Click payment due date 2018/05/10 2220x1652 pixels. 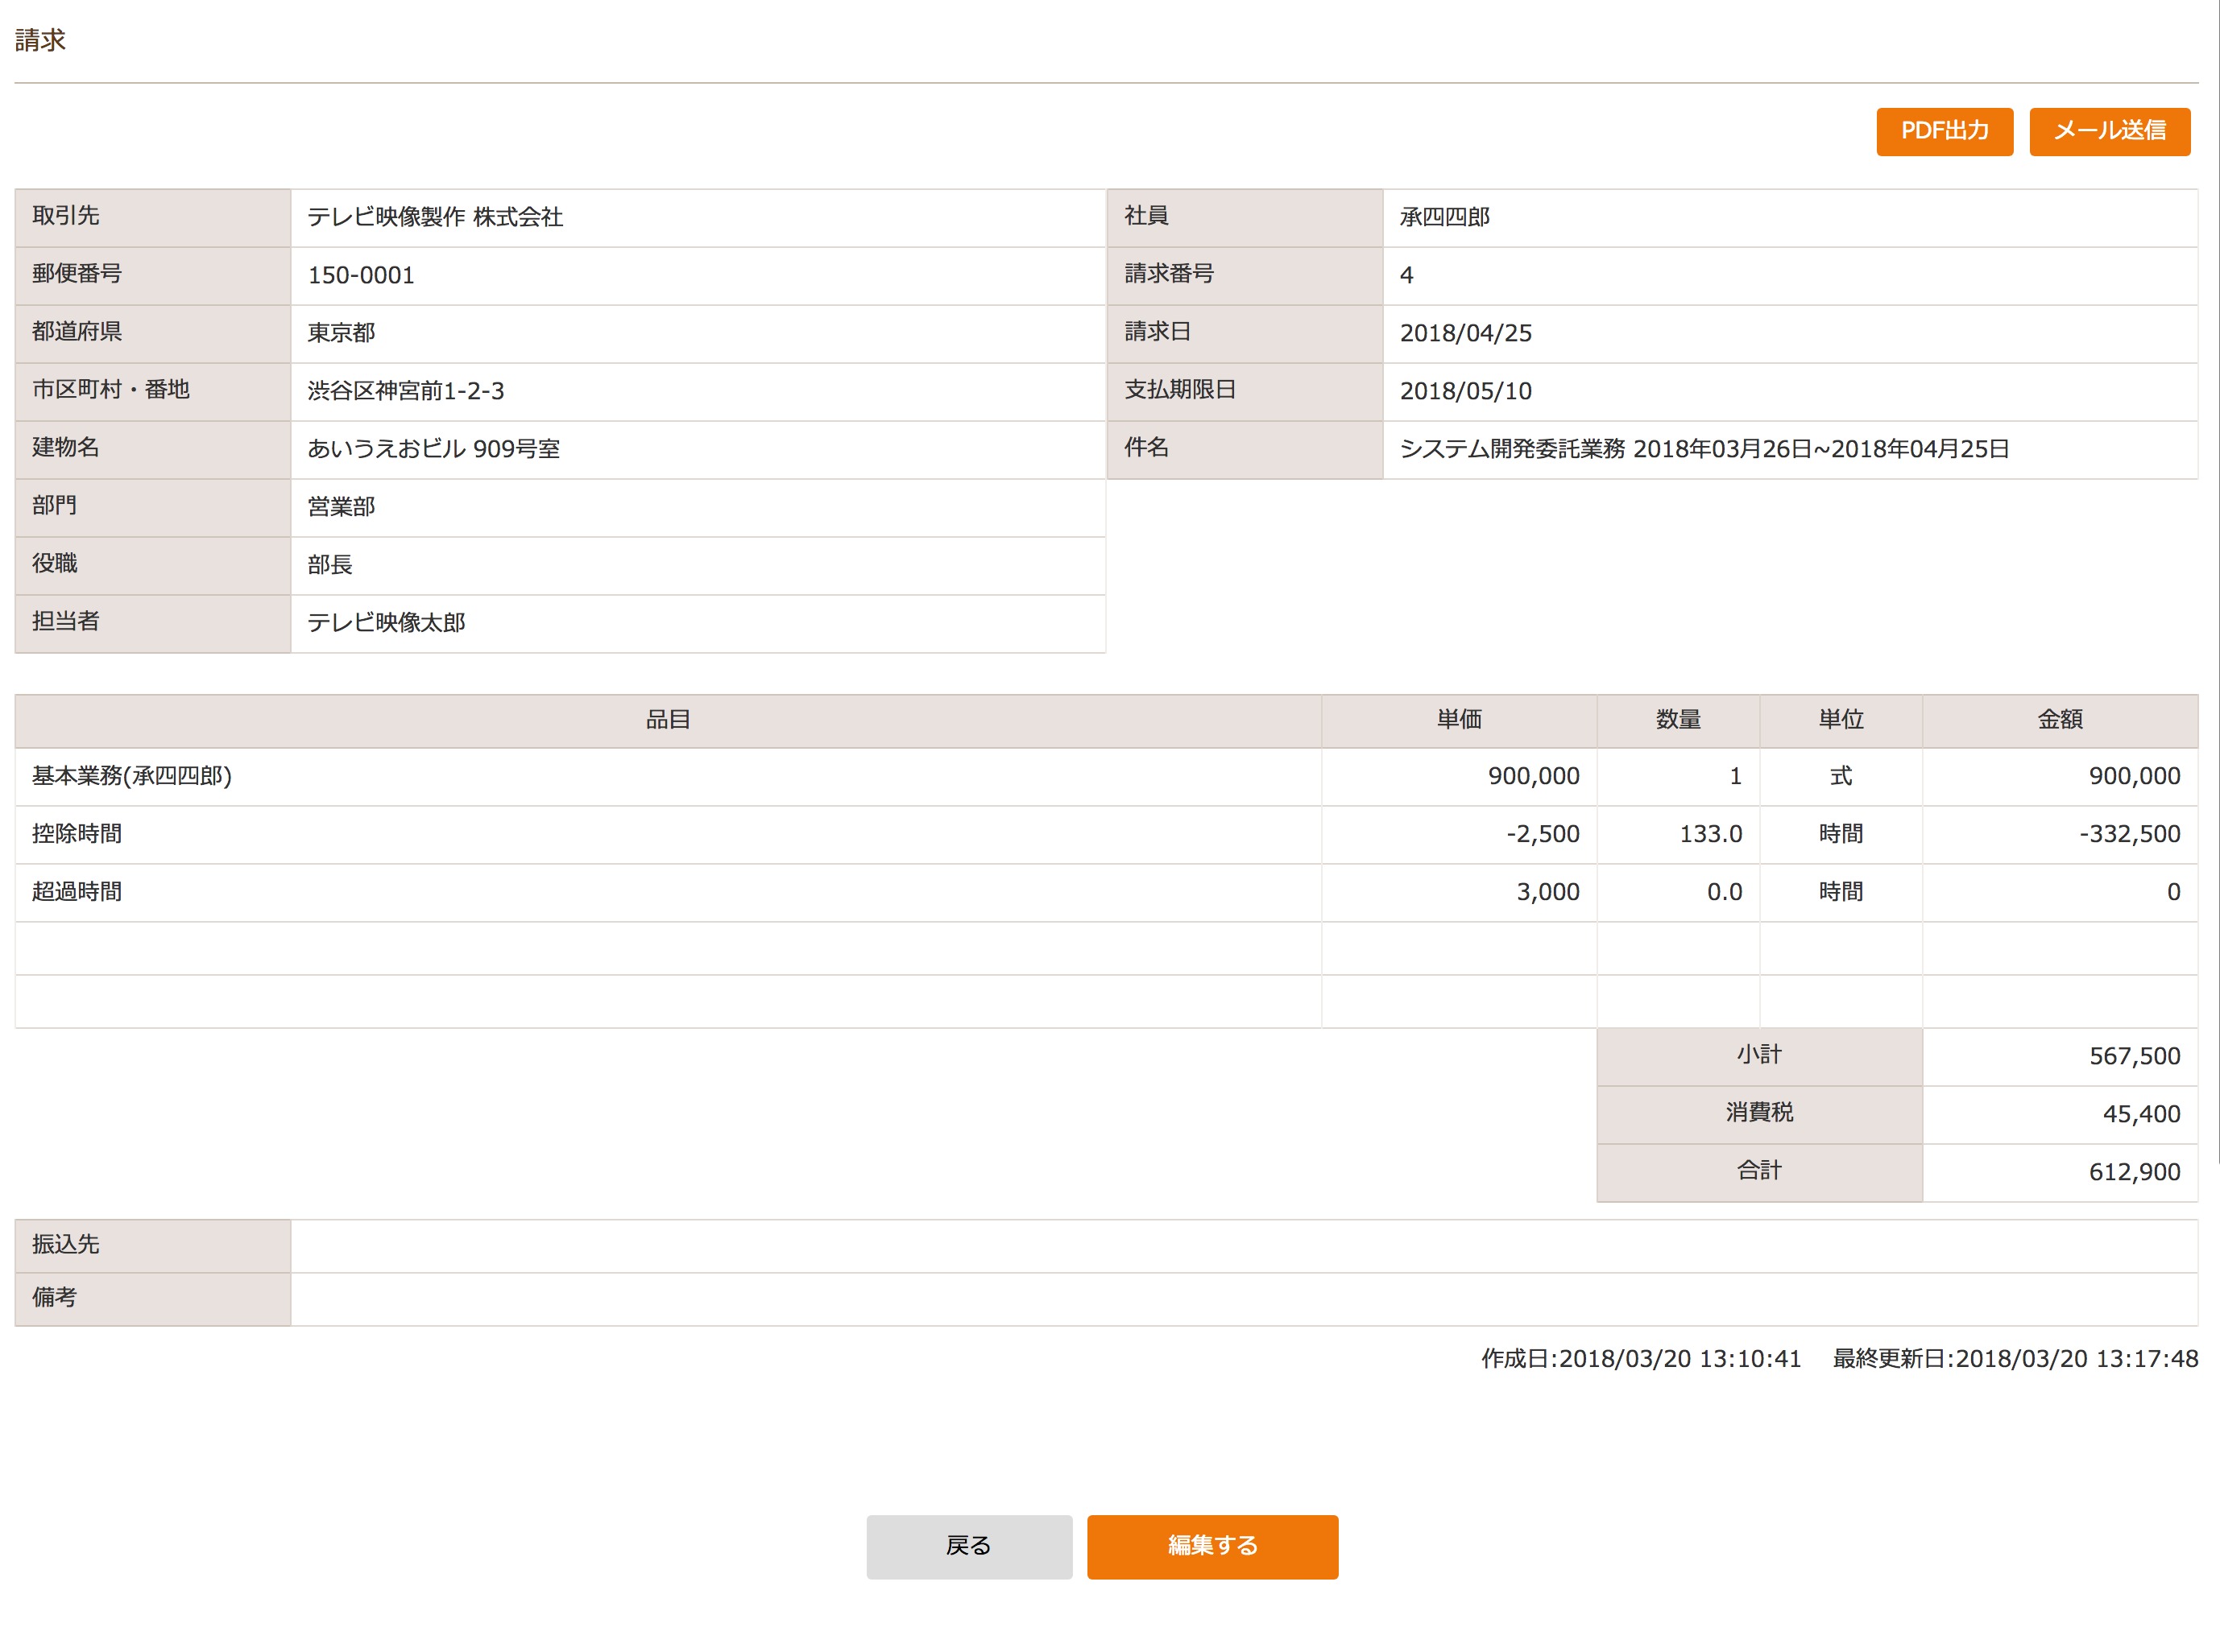1466,391
